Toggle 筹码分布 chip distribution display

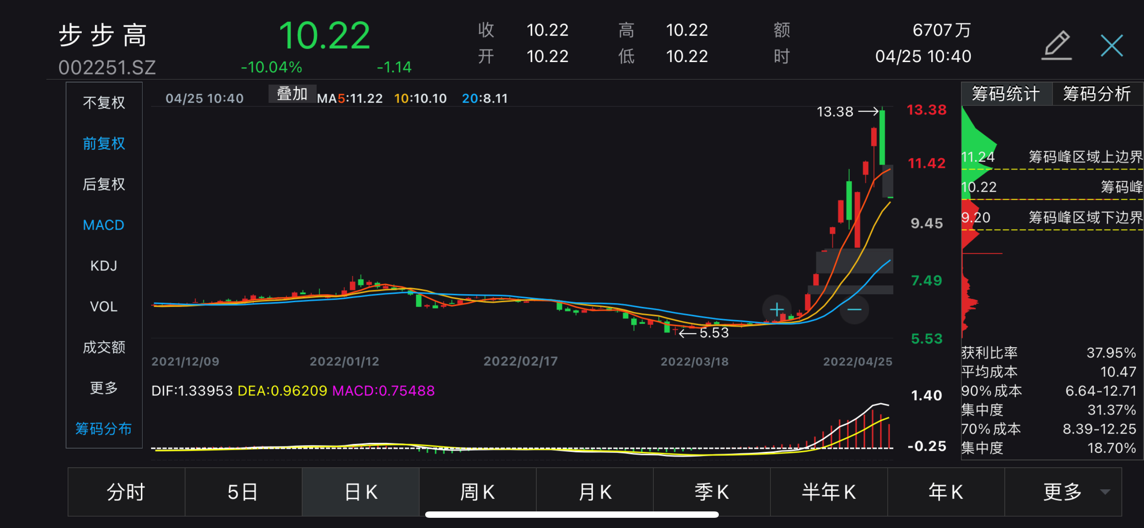[x=103, y=429]
